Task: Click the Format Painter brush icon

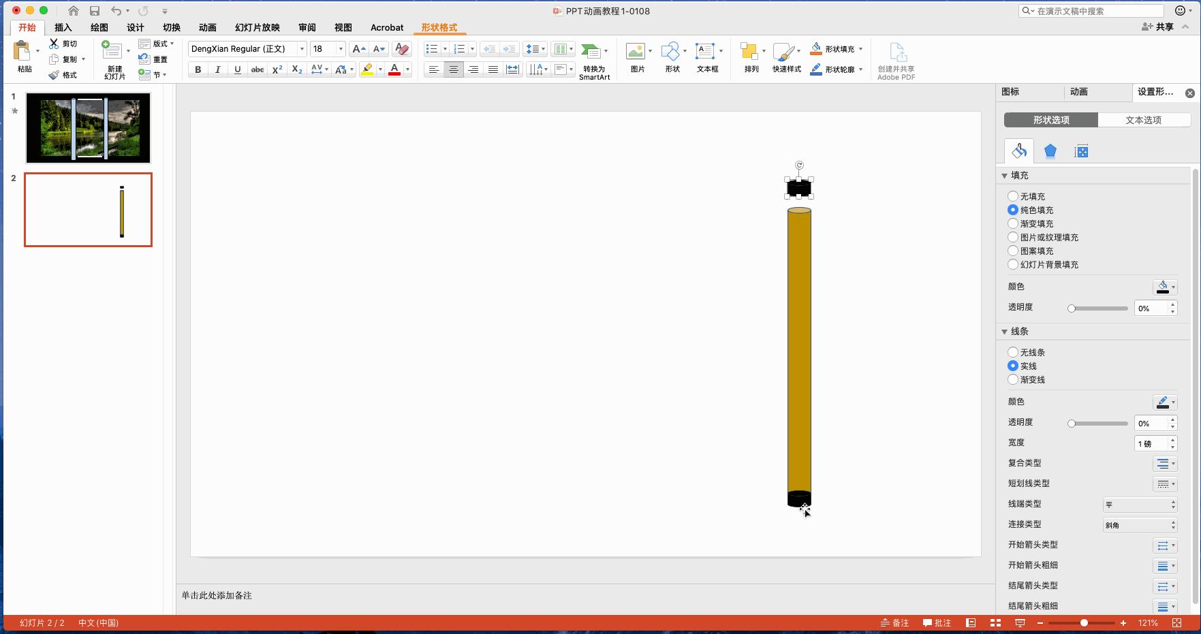Action: pyautogui.click(x=54, y=75)
